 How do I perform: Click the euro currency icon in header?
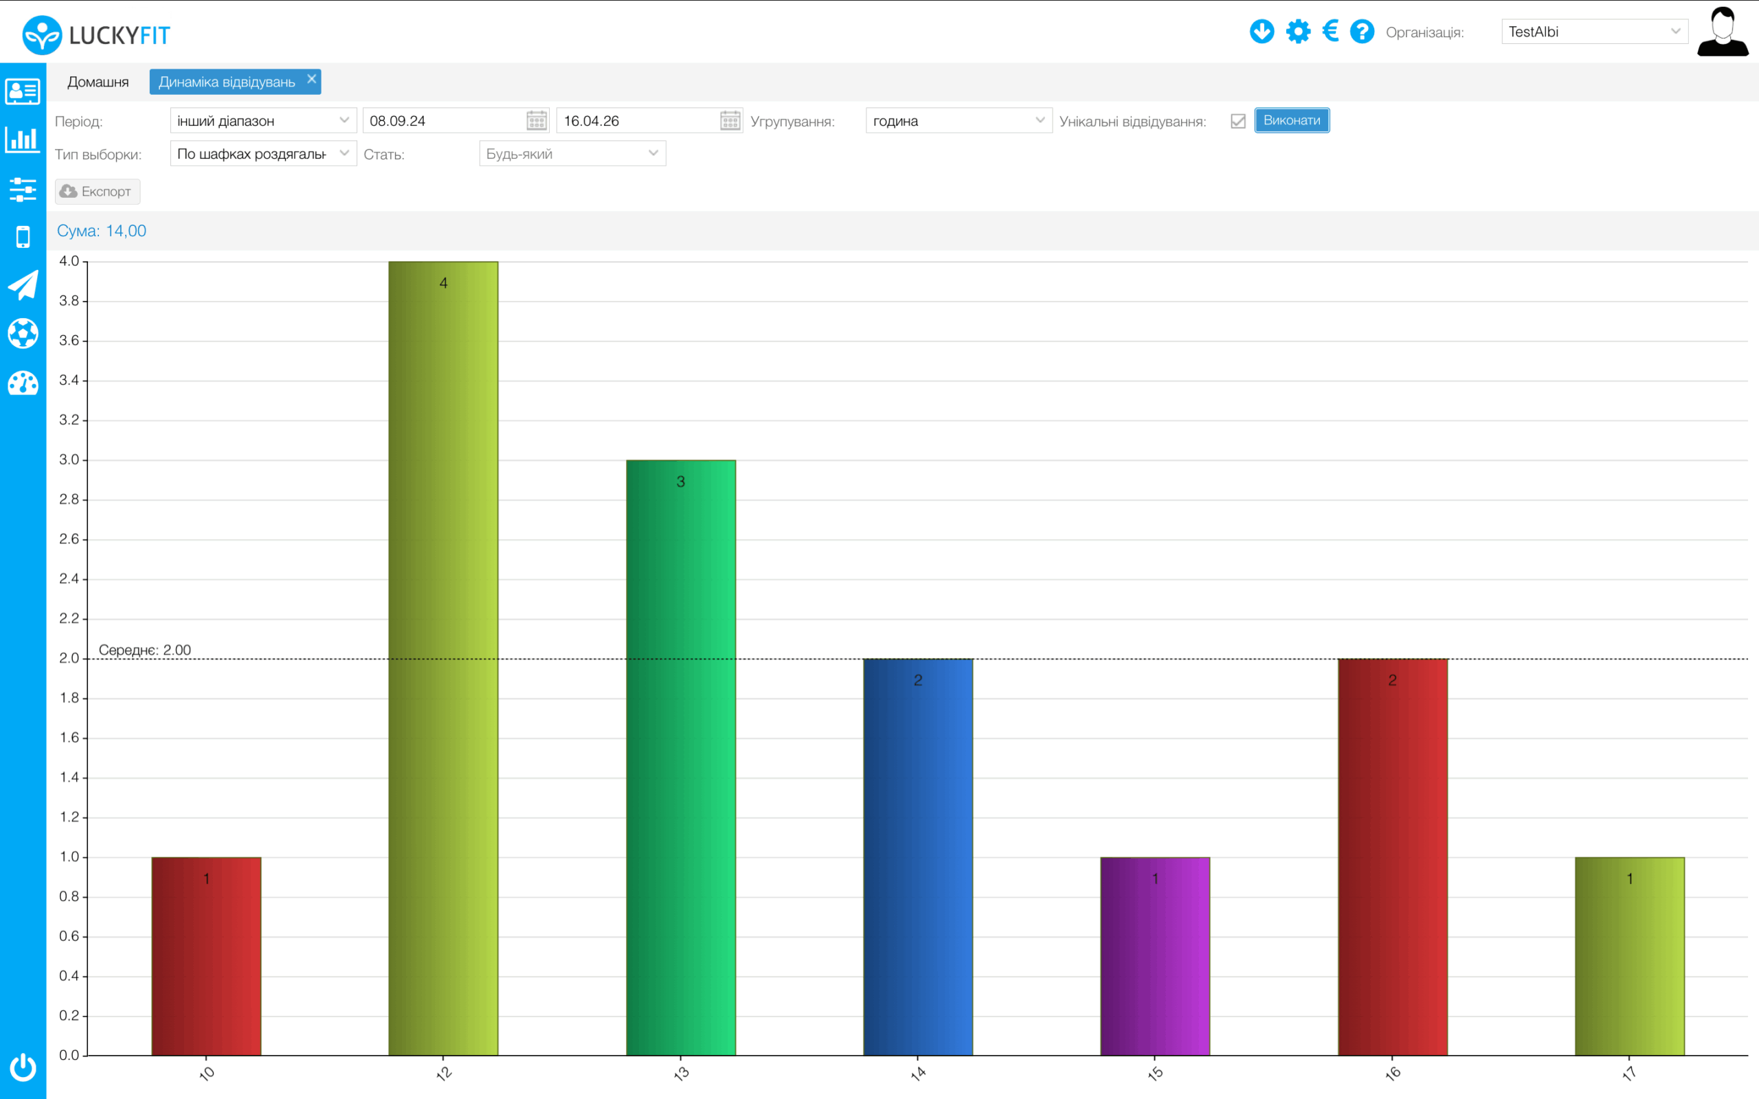pyautogui.click(x=1330, y=32)
